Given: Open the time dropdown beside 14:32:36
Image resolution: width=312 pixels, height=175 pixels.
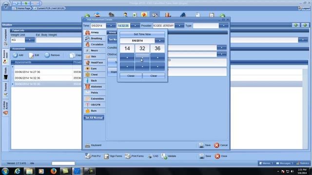Looking at the screenshot, I should (x=135, y=26).
